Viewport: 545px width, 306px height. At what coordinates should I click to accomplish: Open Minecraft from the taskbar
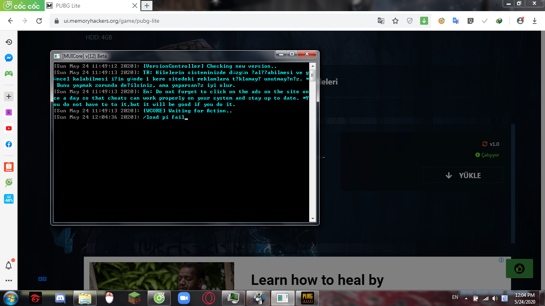tap(134, 298)
